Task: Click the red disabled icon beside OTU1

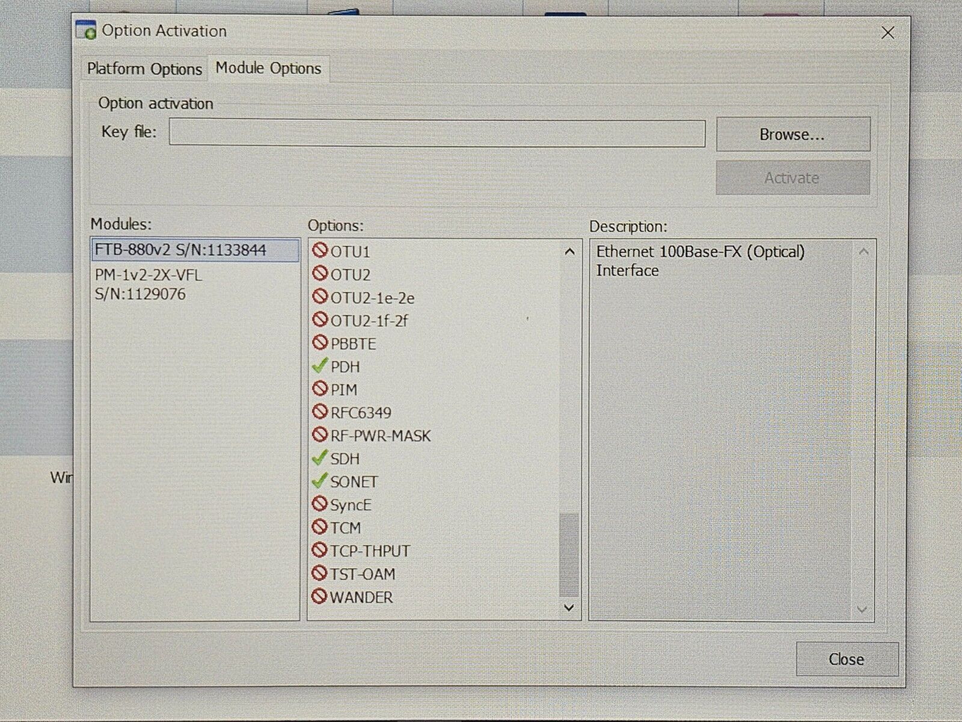Action: (x=319, y=251)
